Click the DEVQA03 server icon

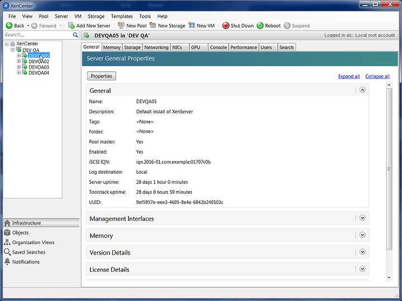(x=25, y=66)
